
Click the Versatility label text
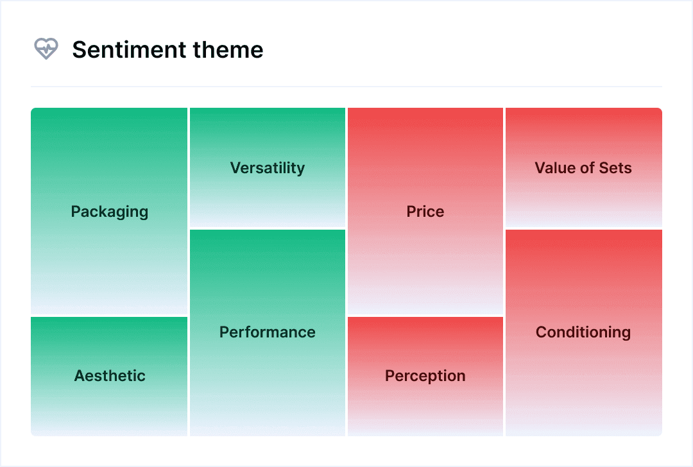pyautogui.click(x=268, y=168)
